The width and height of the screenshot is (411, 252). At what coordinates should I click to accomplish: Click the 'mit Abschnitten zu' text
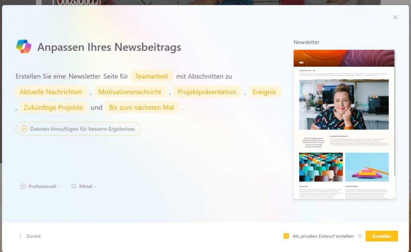coord(204,76)
